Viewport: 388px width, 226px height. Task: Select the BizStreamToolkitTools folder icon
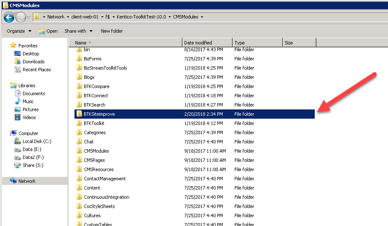tap(79, 68)
